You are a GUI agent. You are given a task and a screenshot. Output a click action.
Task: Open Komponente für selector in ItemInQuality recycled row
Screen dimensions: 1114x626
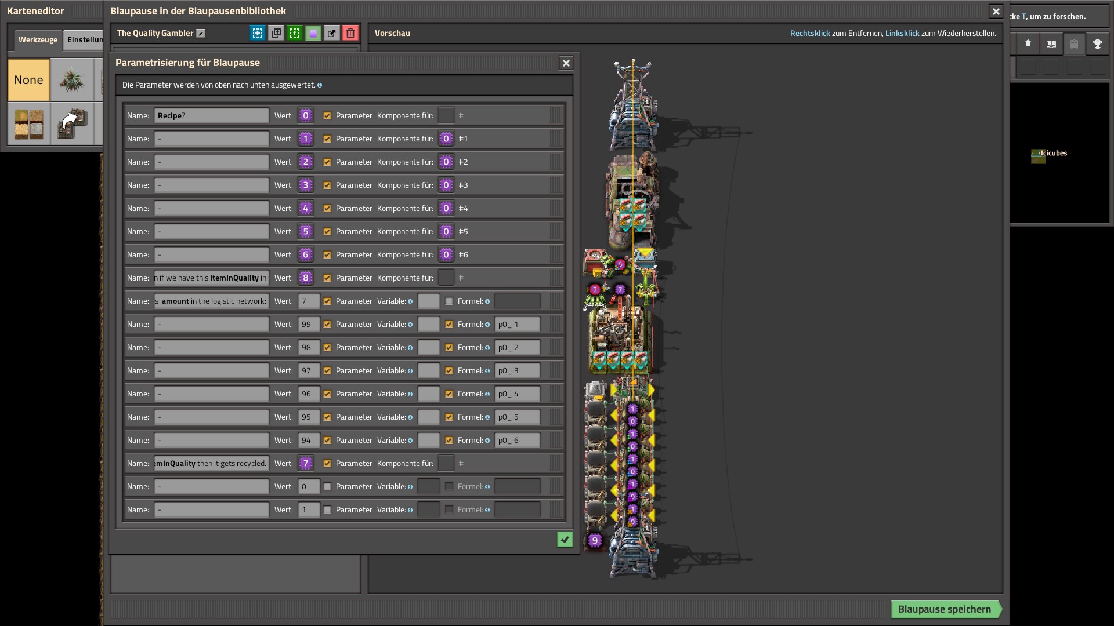(446, 463)
